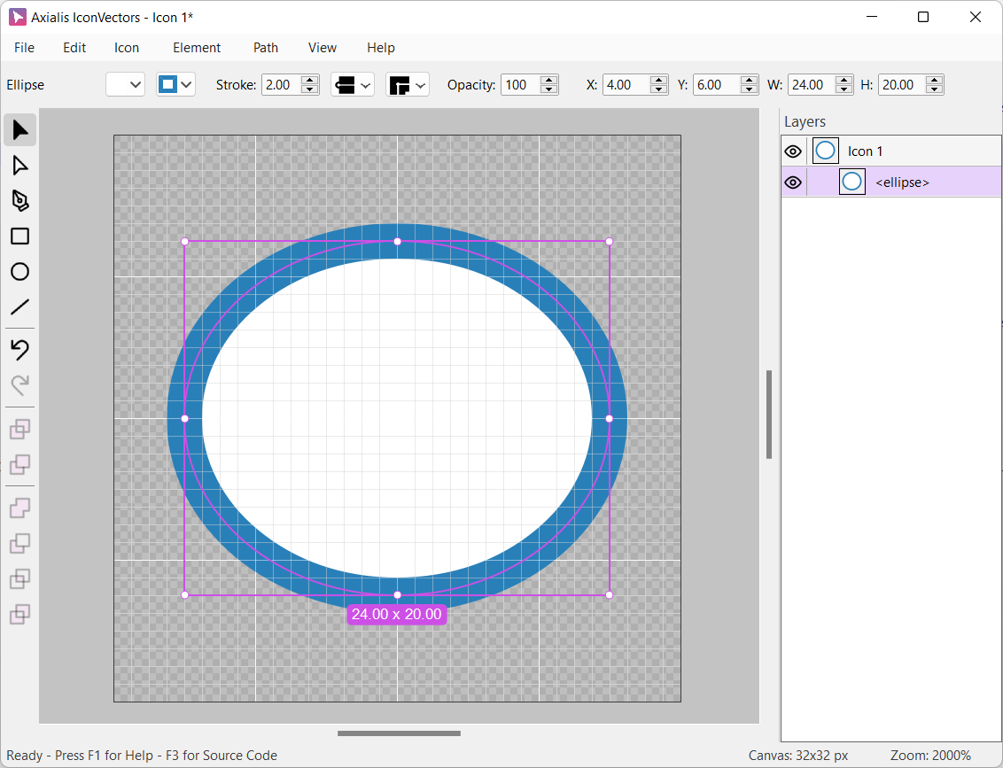The width and height of the screenshot is (1003, 768).
Task: Open the Element menu
Action: pos(197,48)
